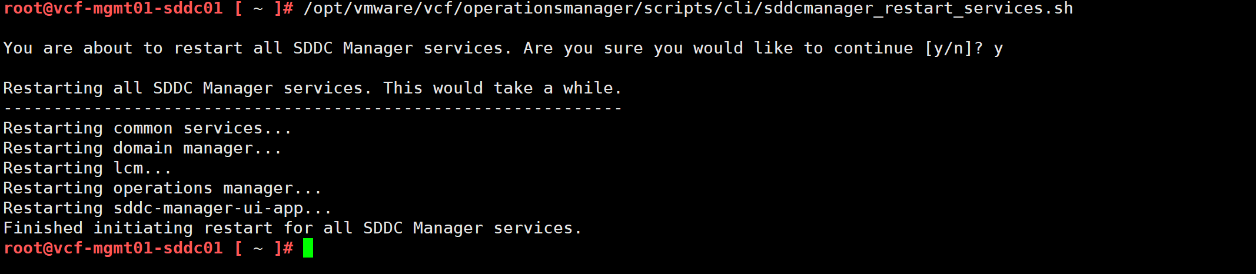Click the root@vcf-mgmt01-sddc01 prompt on the last line
The height and width of the screenshot is (274, 1256).
pyautogui.click(x=113, y=248)
